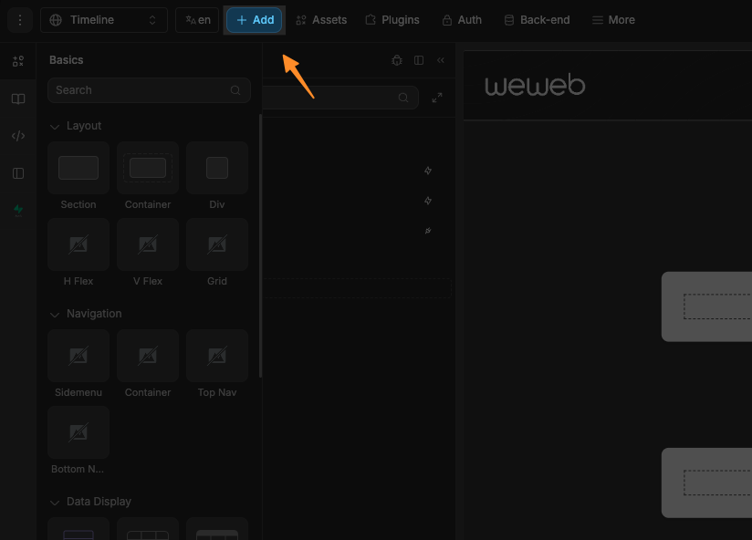Image resolution: width=752 pixels, height=540 pixels.
Task: Click the blue Add button
Action: 254,19
